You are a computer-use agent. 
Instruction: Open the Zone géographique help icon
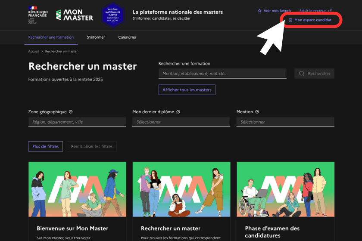(x=71, y=111)
